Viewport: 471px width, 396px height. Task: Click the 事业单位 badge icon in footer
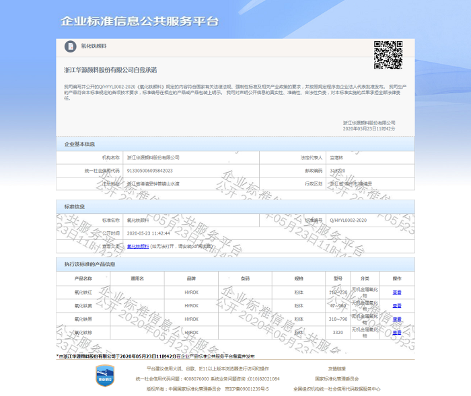pyautogui.click(x=104, y=375)
